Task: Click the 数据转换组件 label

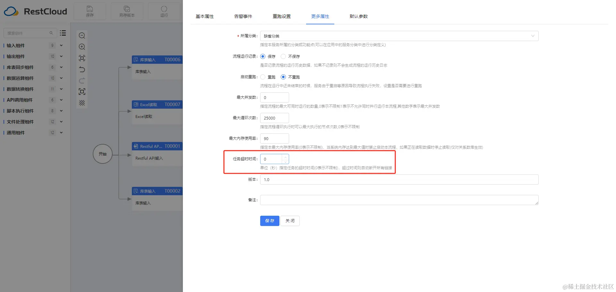Action: 20,89
